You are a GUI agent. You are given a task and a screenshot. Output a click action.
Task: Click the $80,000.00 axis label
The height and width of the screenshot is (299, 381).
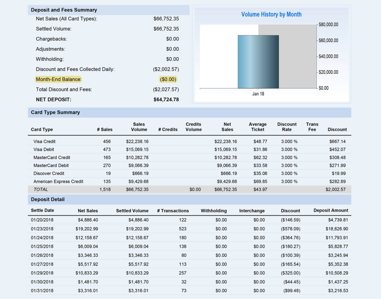click(328, 24)
